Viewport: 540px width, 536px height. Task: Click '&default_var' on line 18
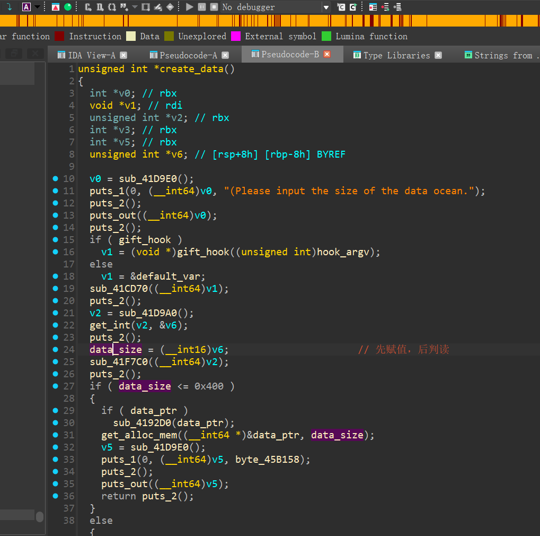click(165, 276)
